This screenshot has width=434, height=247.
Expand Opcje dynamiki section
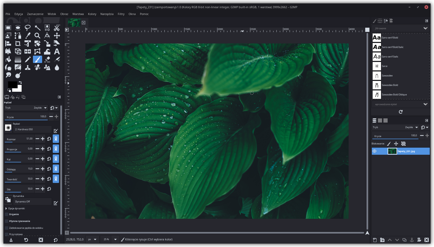coord(6,209)
